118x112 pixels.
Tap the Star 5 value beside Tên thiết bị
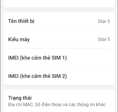104,21
